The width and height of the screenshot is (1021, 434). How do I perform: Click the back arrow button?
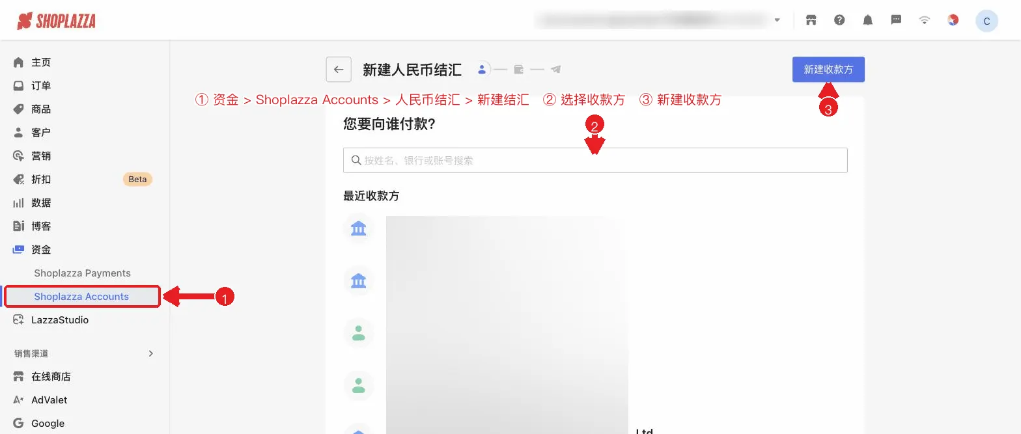[339, 70]
